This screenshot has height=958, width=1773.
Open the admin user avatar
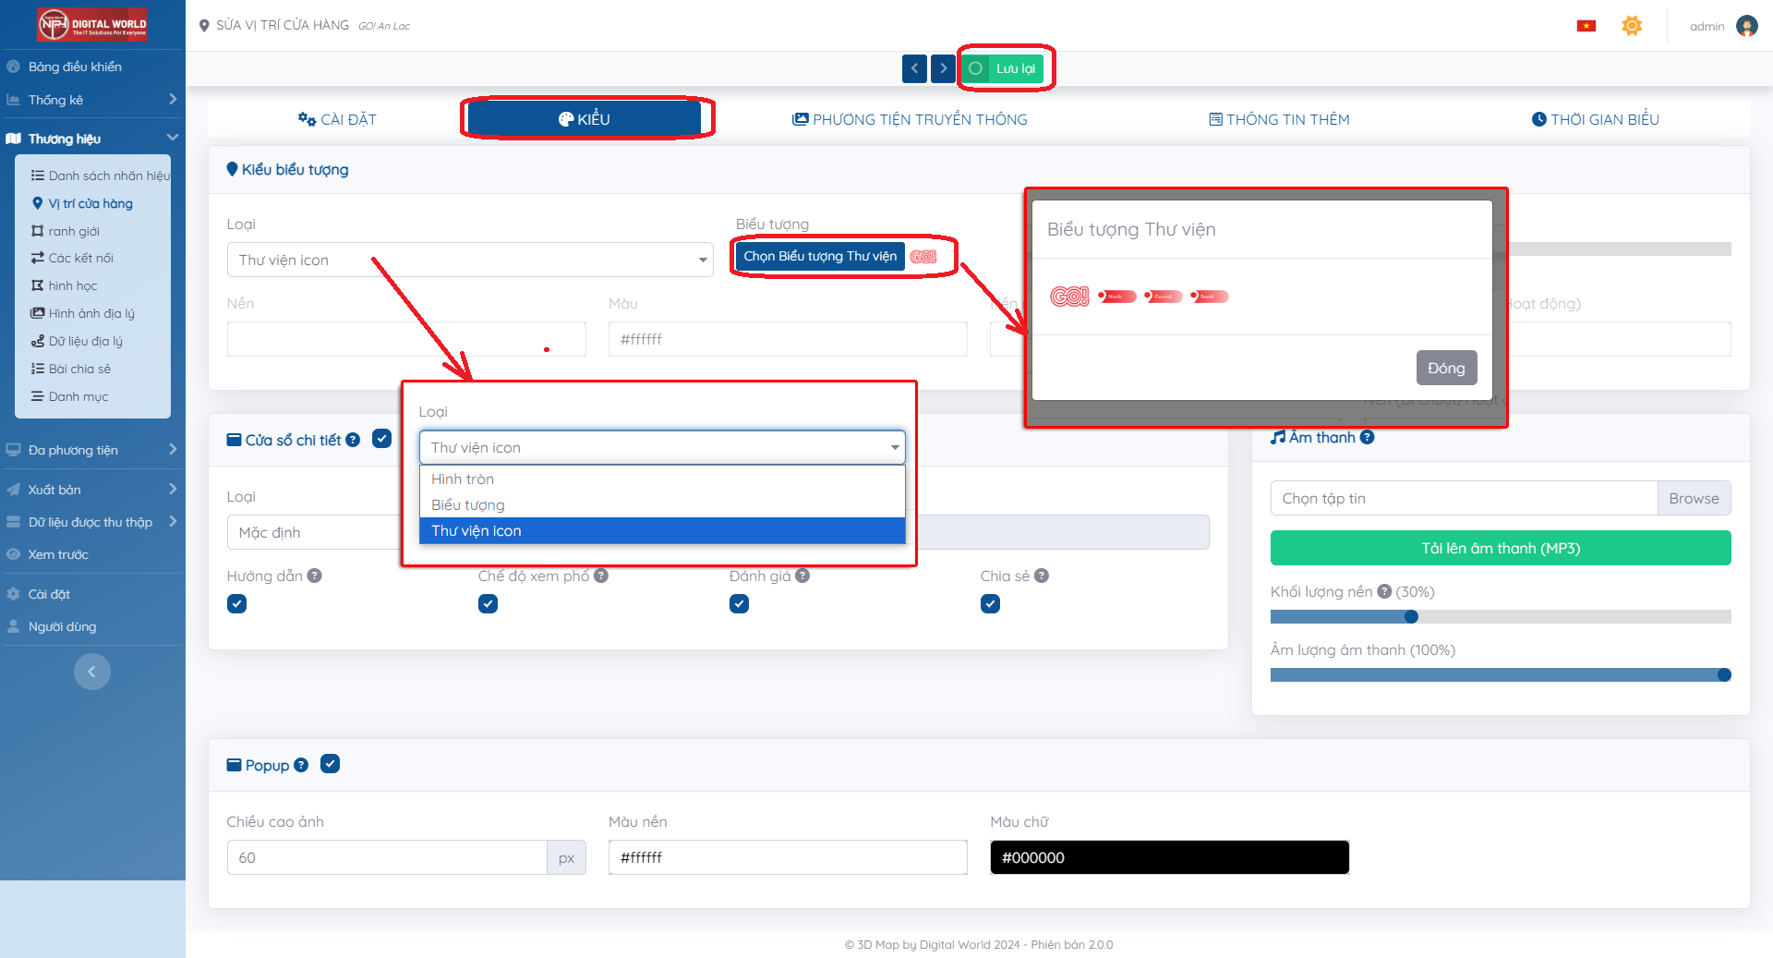click(1746, 26)
